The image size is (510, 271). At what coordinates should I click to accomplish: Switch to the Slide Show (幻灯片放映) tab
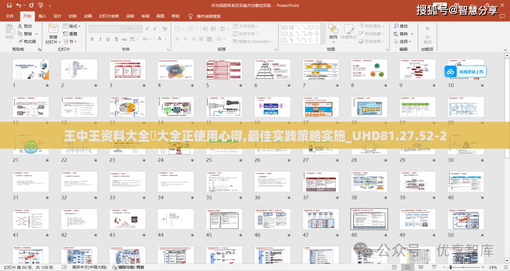[109, 16]
